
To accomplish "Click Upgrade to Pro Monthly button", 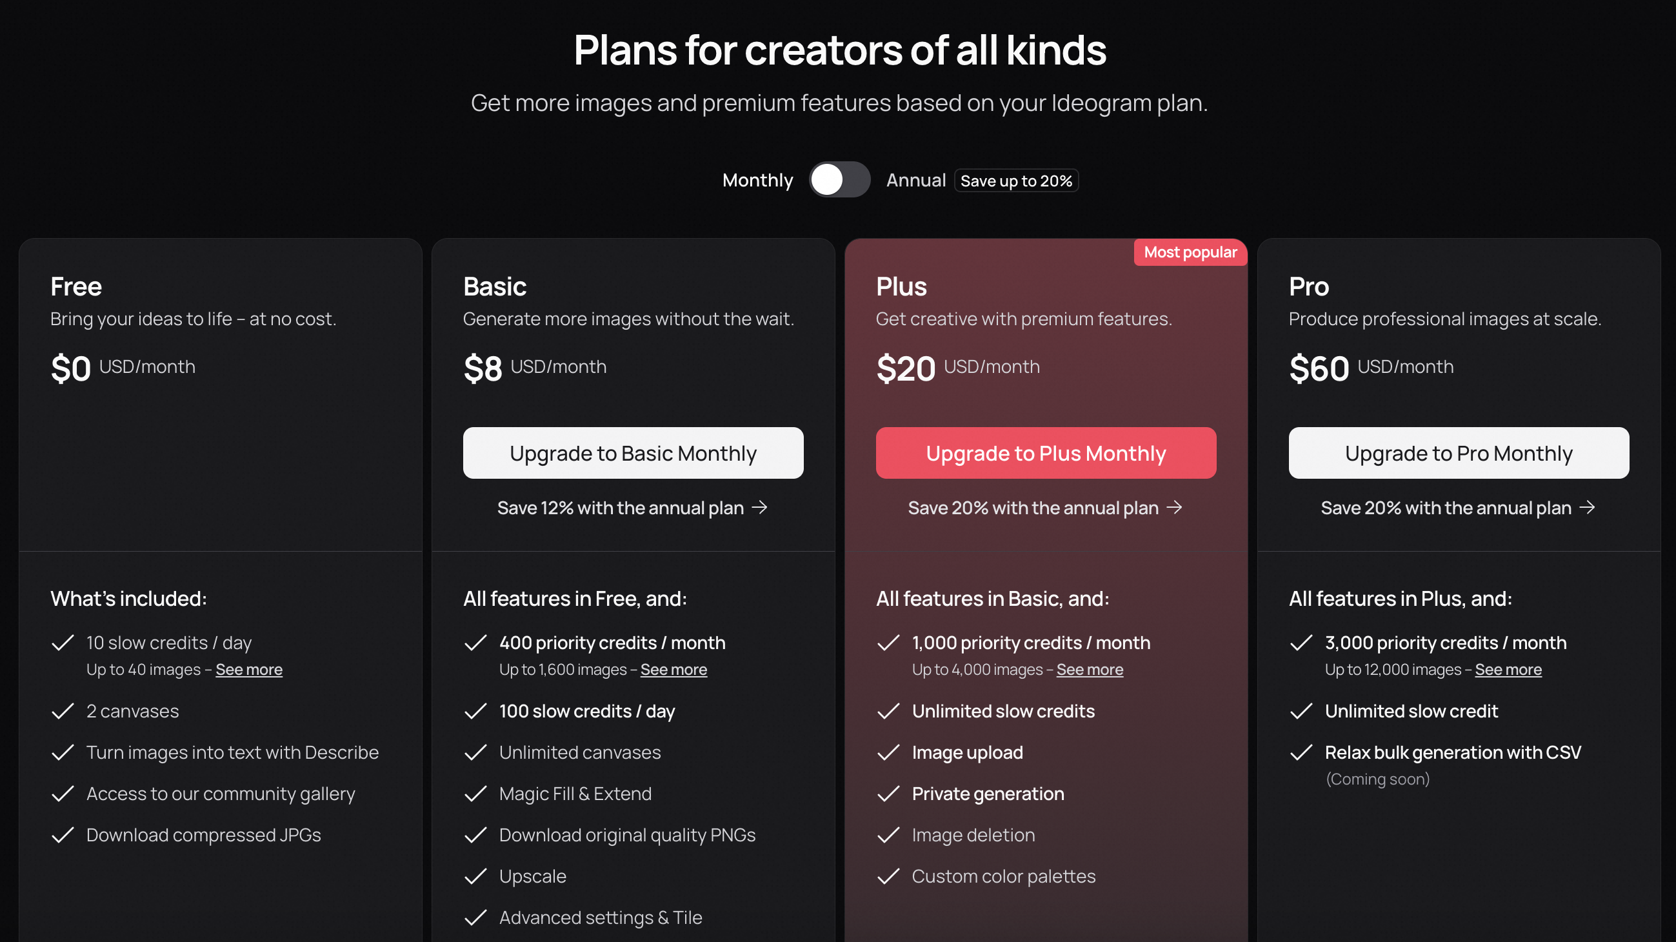I will 1458,453.
